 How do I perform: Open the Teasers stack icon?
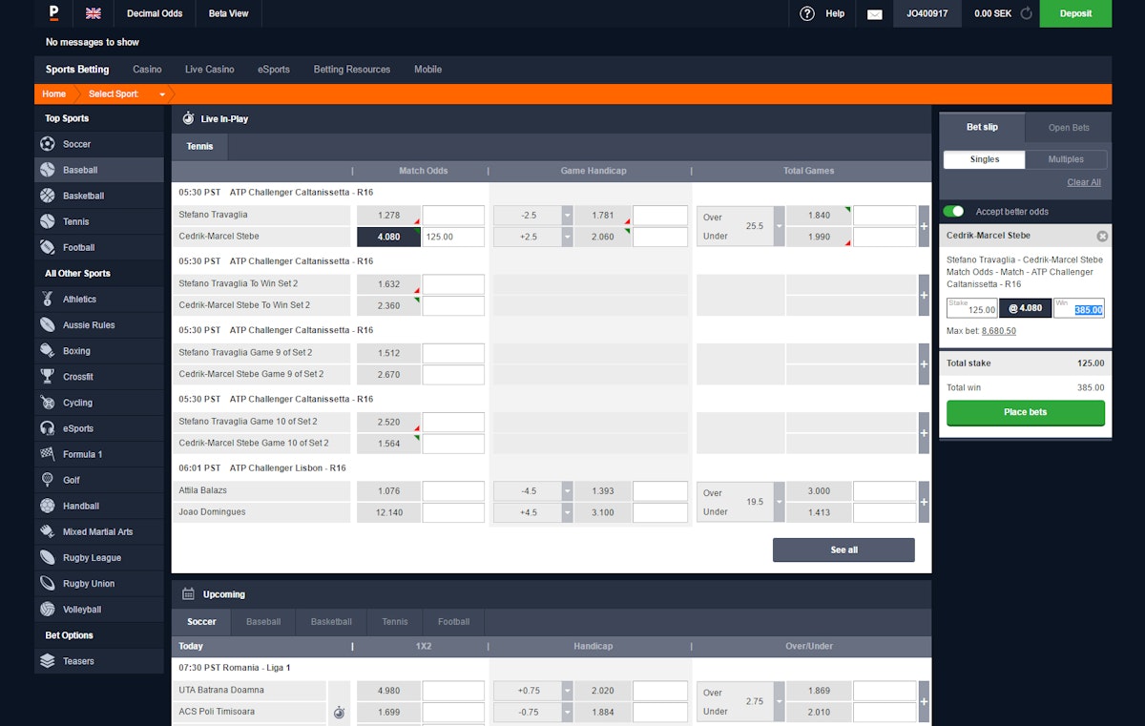[48, 661]
